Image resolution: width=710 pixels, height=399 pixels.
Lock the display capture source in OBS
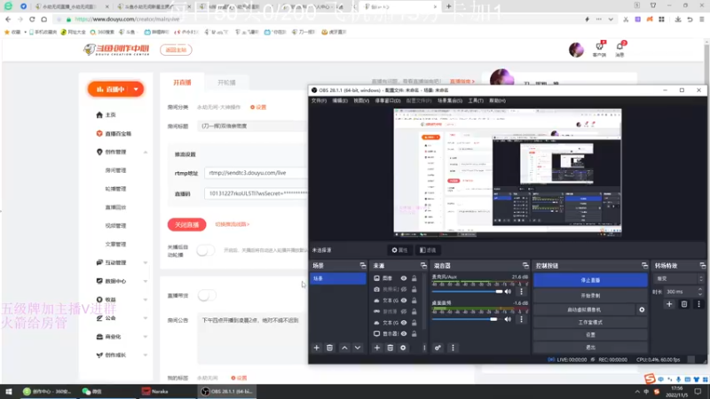coord(414,333)
